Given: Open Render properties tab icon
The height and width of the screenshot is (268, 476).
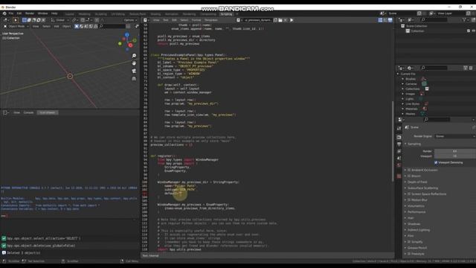Looking at the screenshot, I should 399,137.
